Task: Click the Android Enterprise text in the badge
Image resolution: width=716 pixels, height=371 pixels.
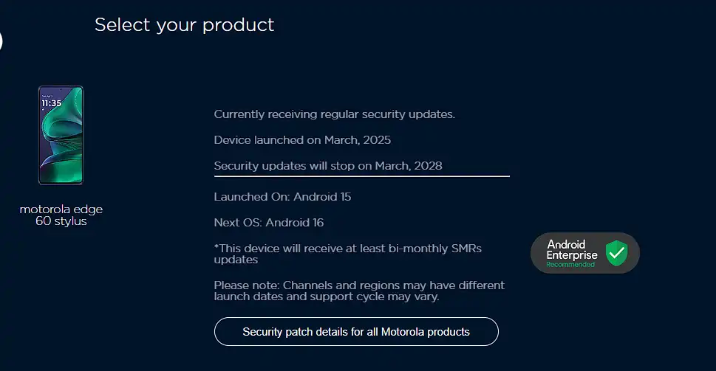Action: pos(572,250)
